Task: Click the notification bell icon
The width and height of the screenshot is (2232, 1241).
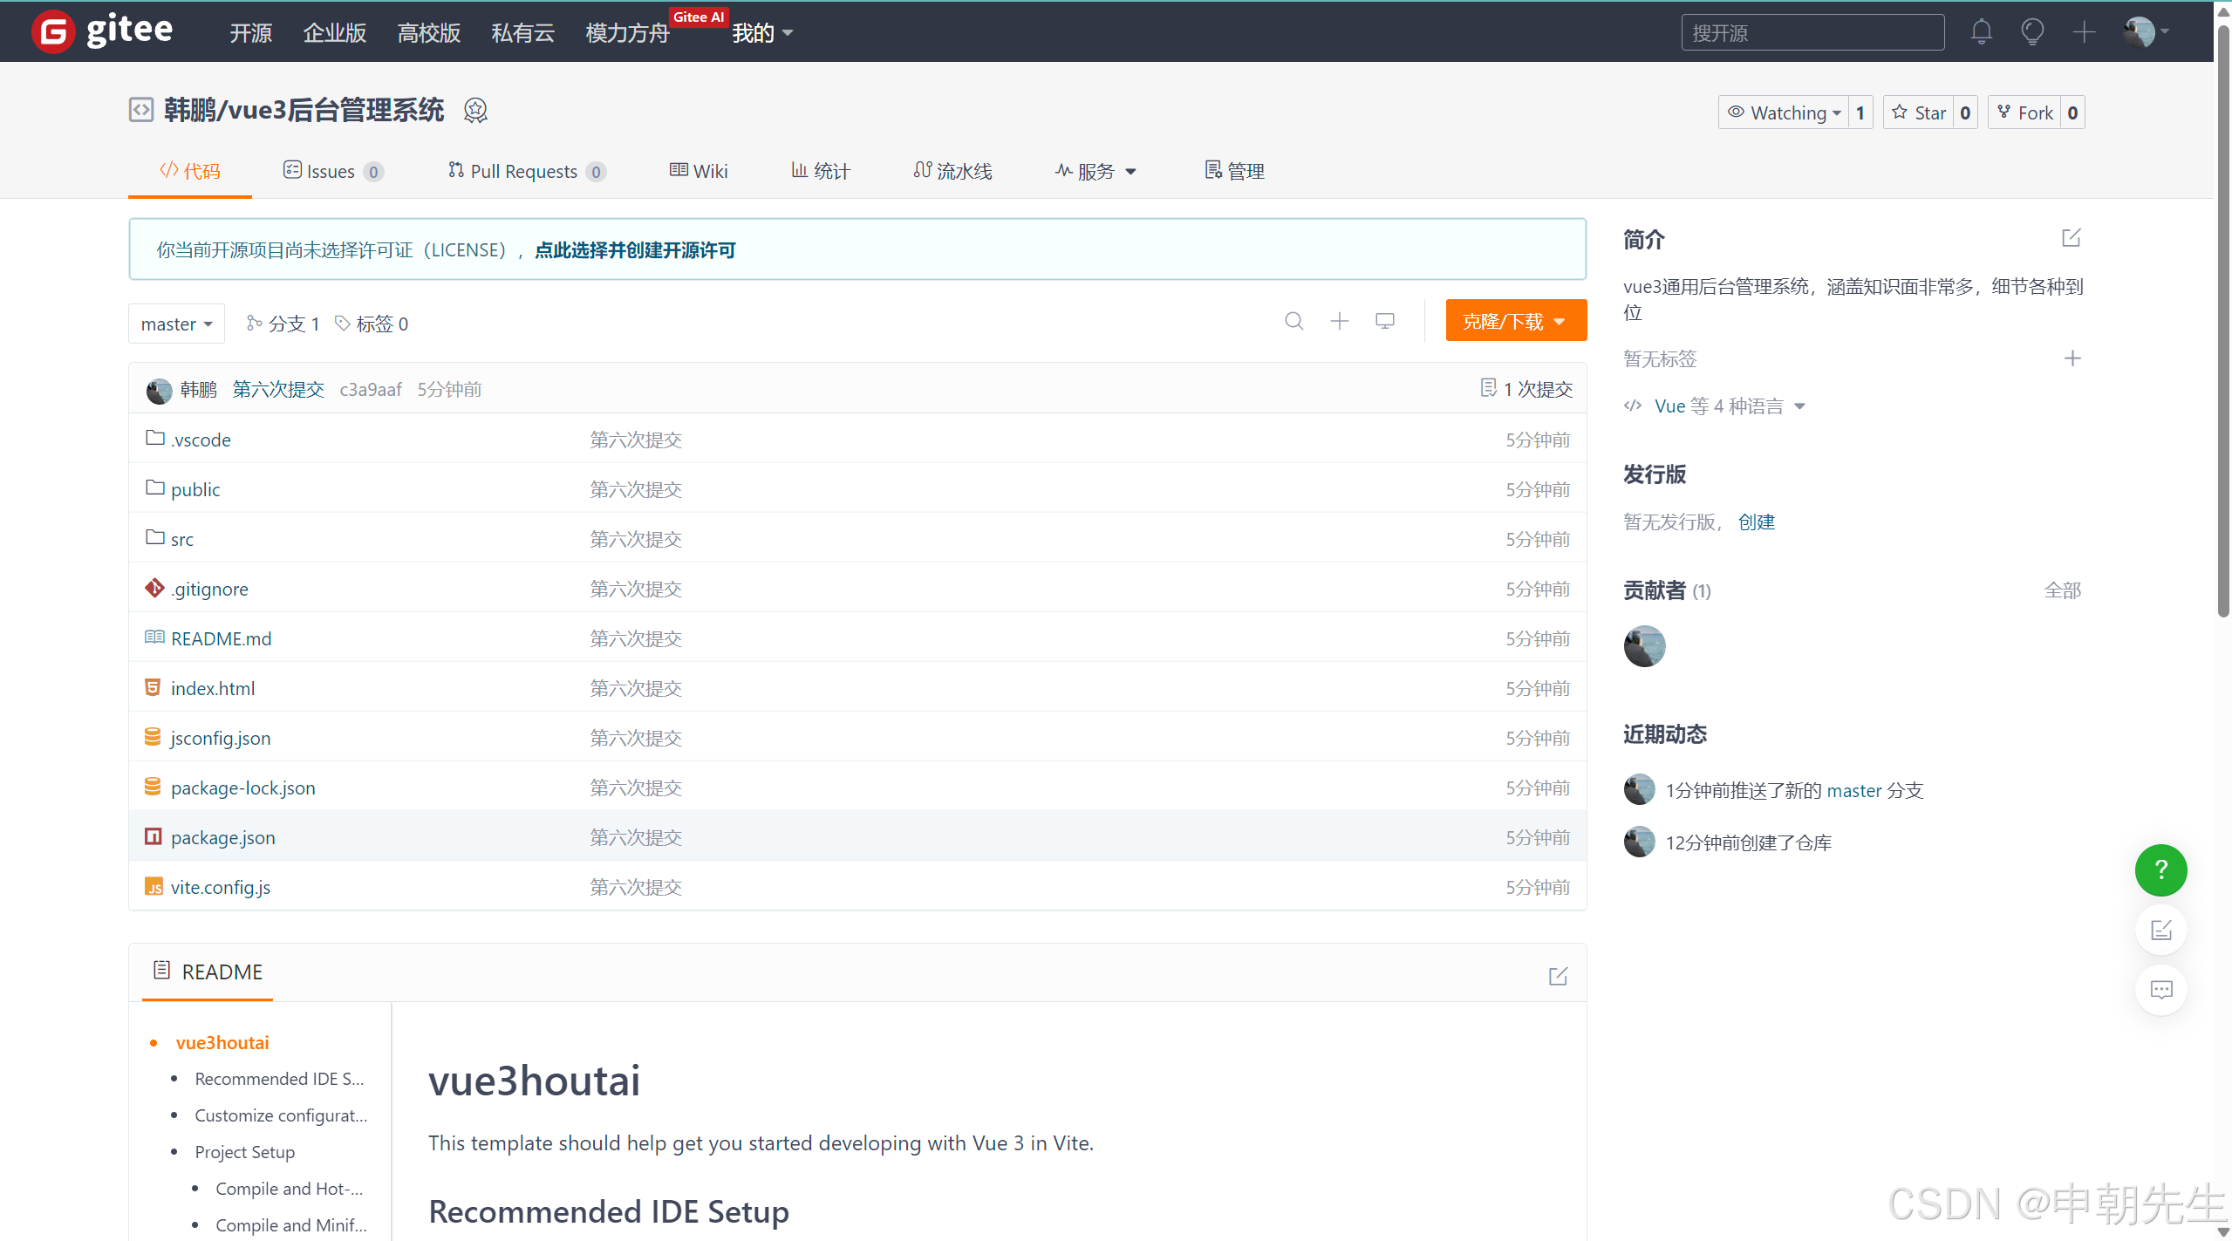Action: tap(1981, 32)
